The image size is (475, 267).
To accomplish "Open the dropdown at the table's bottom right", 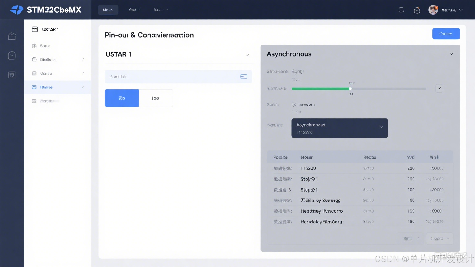I will tap(440, 239).
